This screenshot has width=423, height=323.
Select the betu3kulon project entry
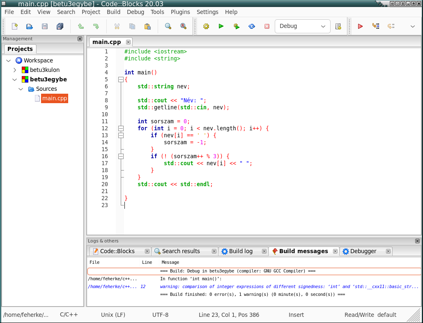click(44, 70)
